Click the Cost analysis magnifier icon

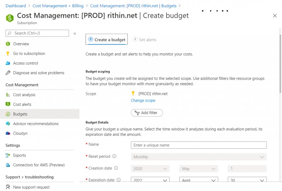point(8,95)
